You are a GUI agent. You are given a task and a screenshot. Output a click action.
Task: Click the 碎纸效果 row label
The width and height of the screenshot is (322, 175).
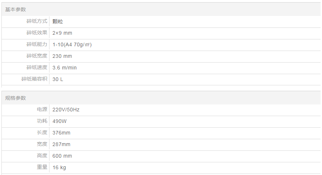click(37, 33)
